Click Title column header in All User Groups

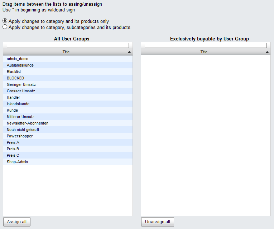[x=66, y=52]
